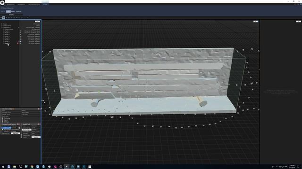Click the fifth layout icon in the toolbar
302x169 pixels.
[11, 18]
